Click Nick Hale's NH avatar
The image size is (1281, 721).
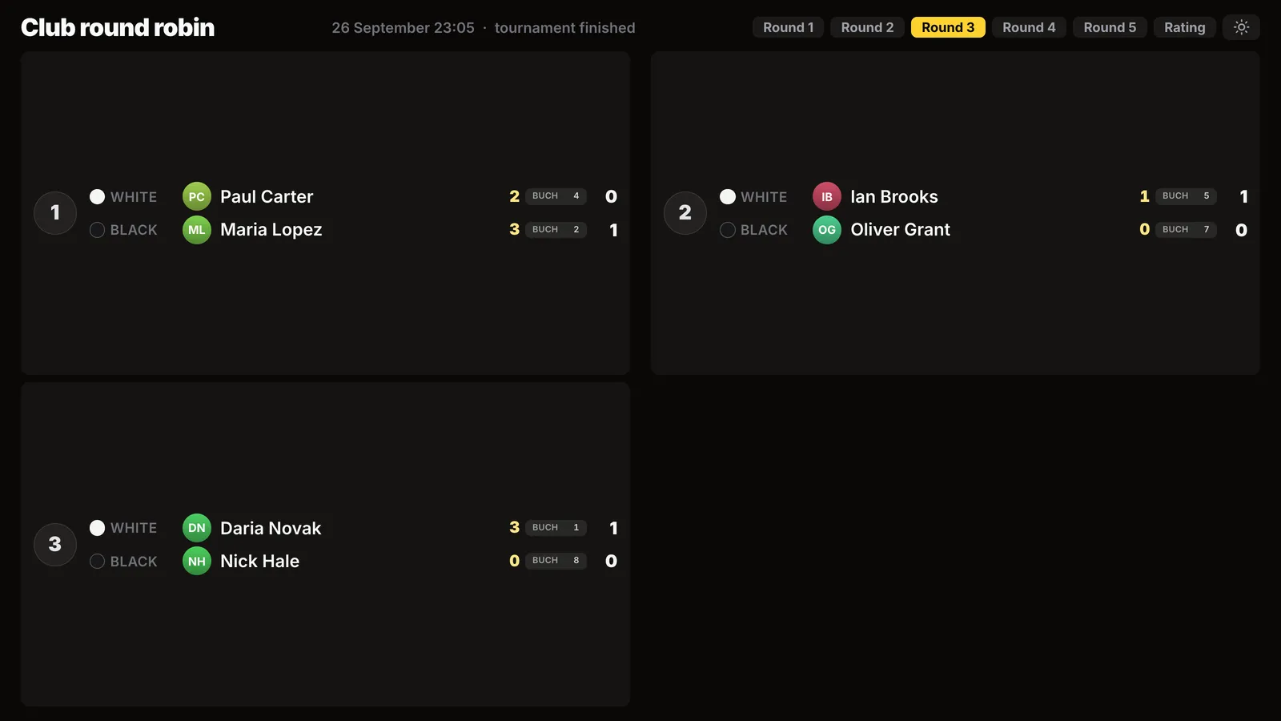tap(197, 561)
